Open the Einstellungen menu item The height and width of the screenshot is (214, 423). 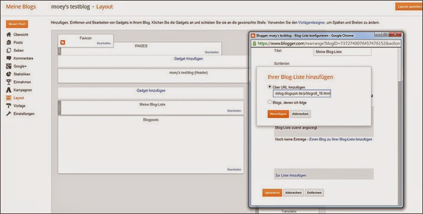click(24, 114)
